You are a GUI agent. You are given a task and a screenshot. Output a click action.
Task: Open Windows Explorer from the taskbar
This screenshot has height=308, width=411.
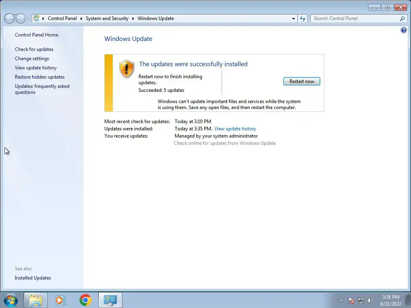pos(36,300)
